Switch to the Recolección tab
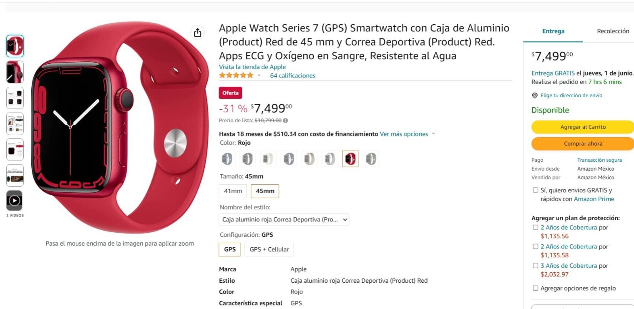 612,31
